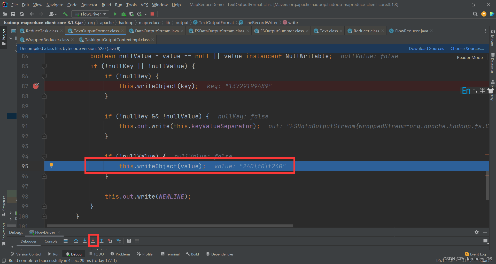The height and width of the screenshot is (264, 496).
Task: Collapse the fold end marker on line 92
Action: [x=44, y=136]
